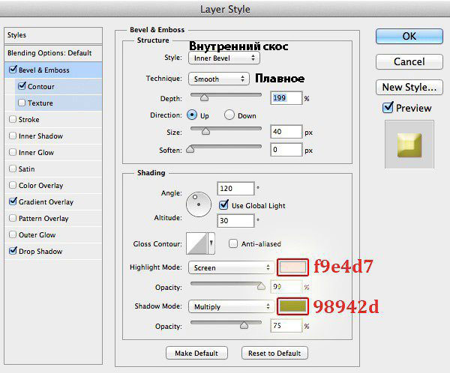This screenshot has height=373, width=450.
Task: Click the OK button
Action: [409, 37]
